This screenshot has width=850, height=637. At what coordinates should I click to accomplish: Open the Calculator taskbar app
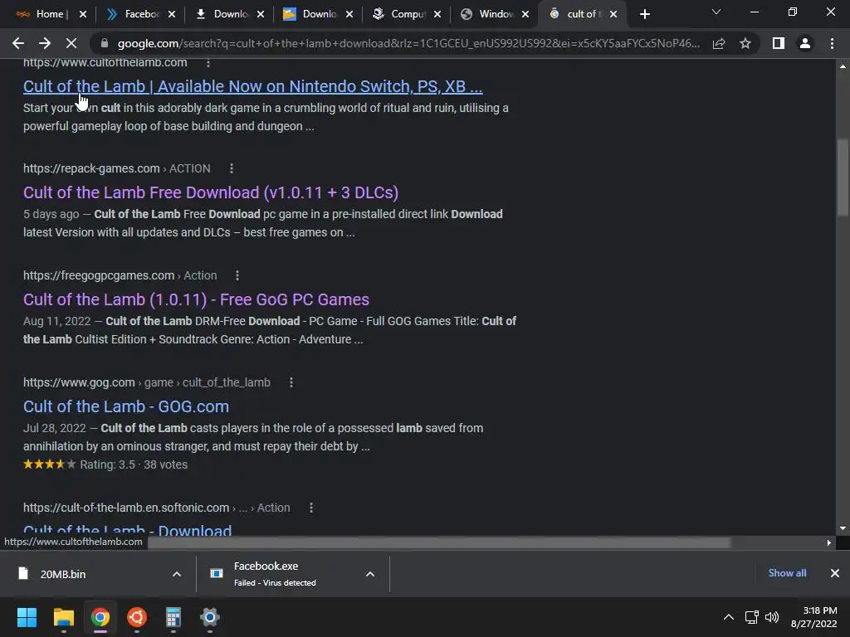pos(173,617)
